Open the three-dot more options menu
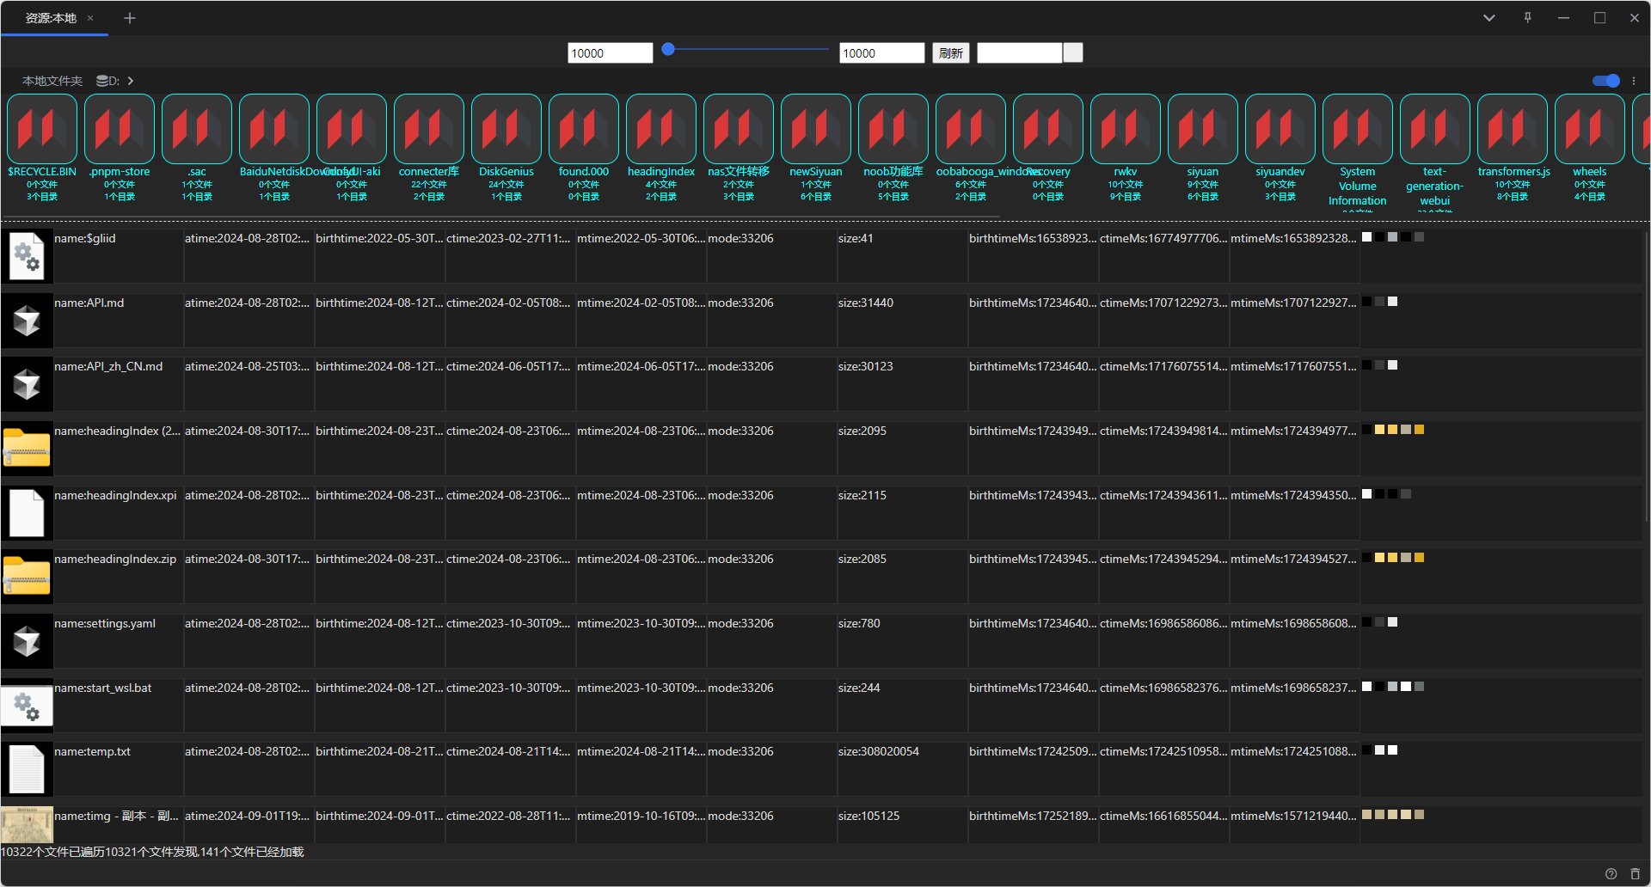Viewport: 1651px width, 887px height. pyautogui.click(x=1634, y=81)
